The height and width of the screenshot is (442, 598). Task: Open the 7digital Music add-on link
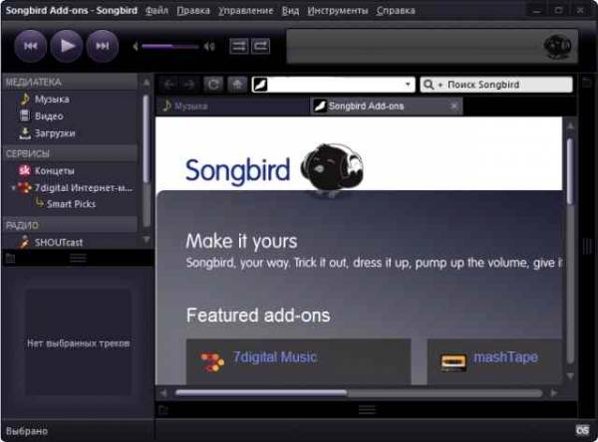(275, 357)
